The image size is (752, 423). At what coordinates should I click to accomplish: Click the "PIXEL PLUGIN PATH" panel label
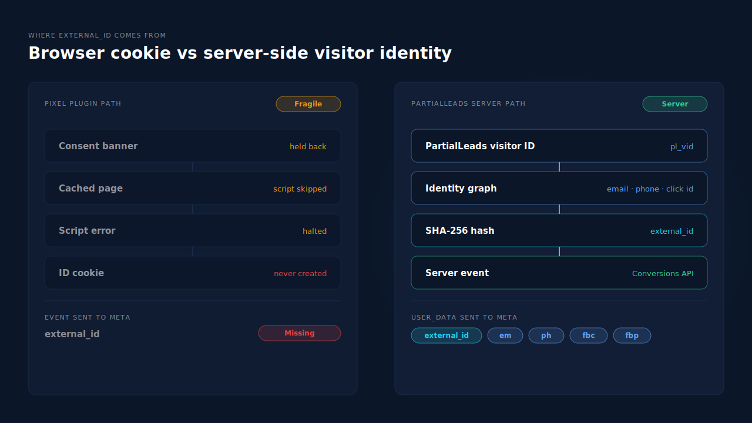83,104
